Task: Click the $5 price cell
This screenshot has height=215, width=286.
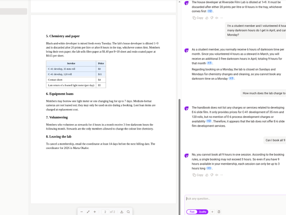Action: (x=101, y=85)
